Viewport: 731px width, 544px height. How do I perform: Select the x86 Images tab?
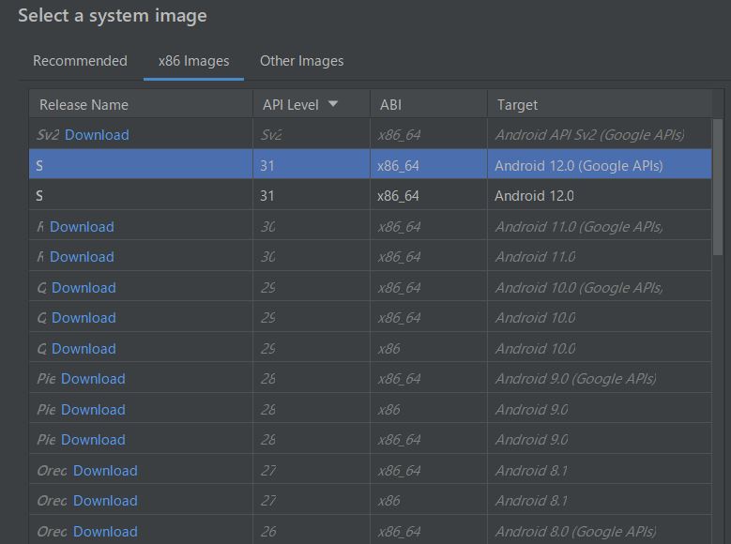tap(193, 61)
